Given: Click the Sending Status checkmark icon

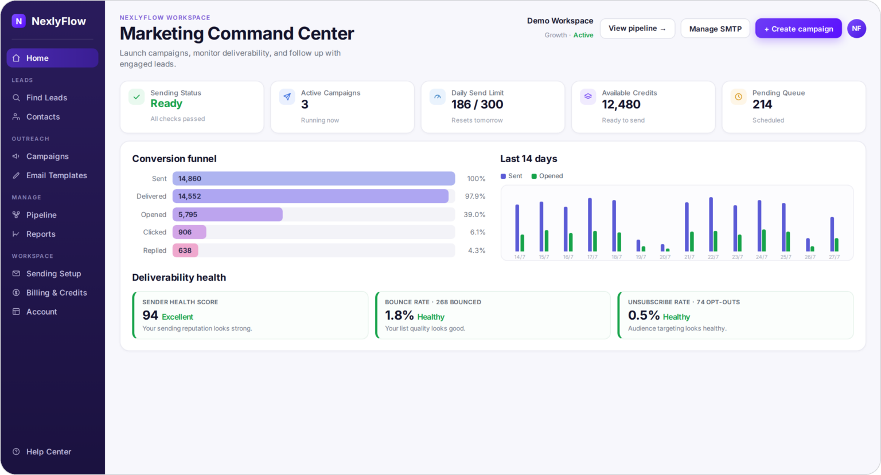Looking at the screenshot, I should [137, 97].
